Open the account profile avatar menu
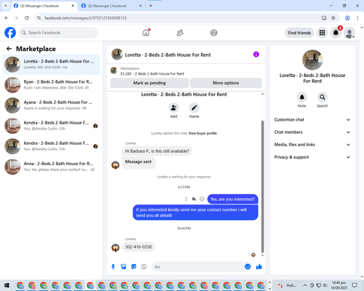This screenshot has width=364, height=291. pos(349,33)
